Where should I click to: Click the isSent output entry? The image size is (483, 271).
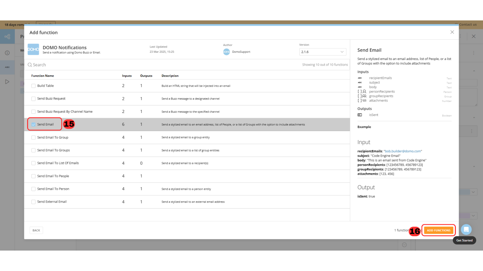coord(373,115)
